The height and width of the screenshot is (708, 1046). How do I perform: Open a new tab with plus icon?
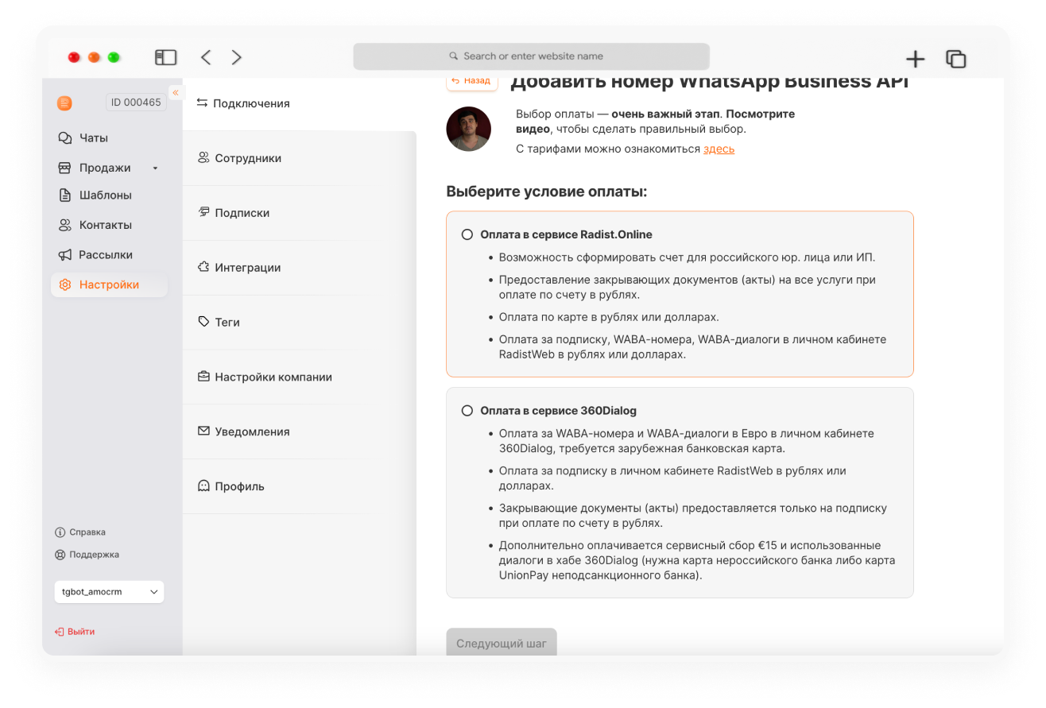pos(916,59)
